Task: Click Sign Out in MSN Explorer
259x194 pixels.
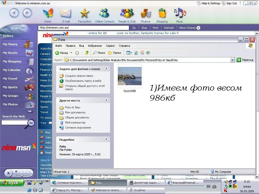Action: click(x=230, y=3)
